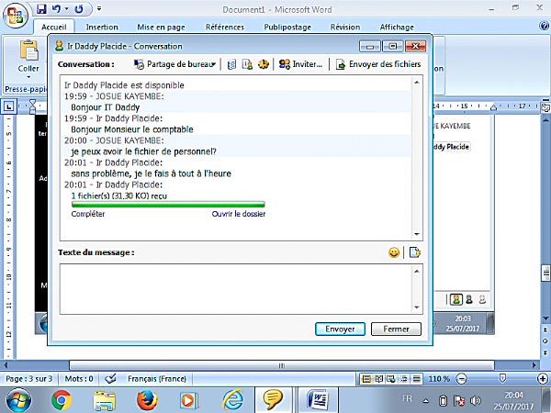Screen dimensions: 551x413
Task: Enable Web Layout view in status bar
Action: tap(391, 379)
